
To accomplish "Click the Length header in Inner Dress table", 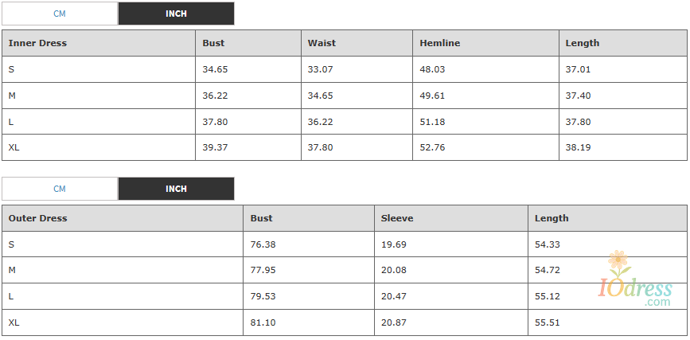I will coord(582,43).
